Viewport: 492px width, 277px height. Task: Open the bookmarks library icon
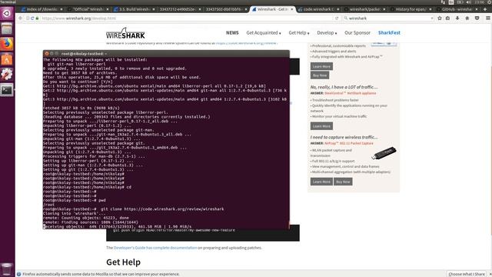pos(447,18)
